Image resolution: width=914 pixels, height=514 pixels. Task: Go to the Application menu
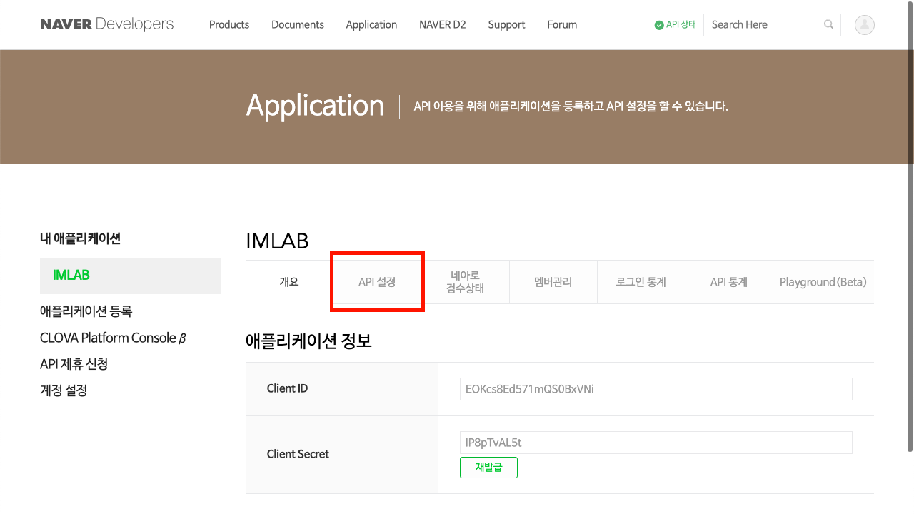point(371,24)
